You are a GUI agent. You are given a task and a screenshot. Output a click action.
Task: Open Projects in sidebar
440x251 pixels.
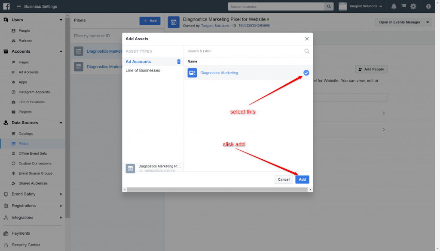click(x=25, y=112)
